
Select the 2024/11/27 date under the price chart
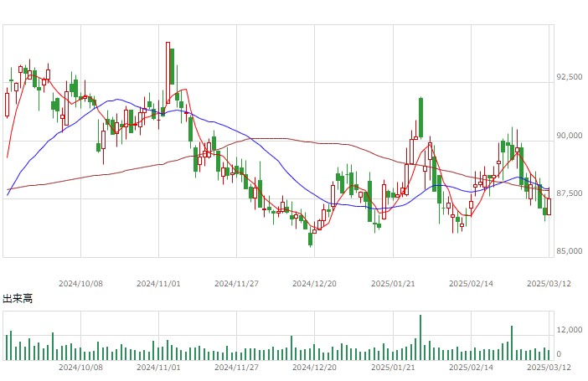[x=237, y=284]
